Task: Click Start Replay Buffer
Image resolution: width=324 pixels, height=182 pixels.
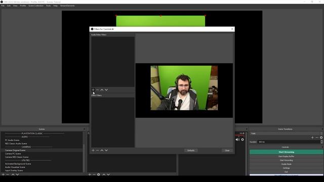Action: [286, 156]
